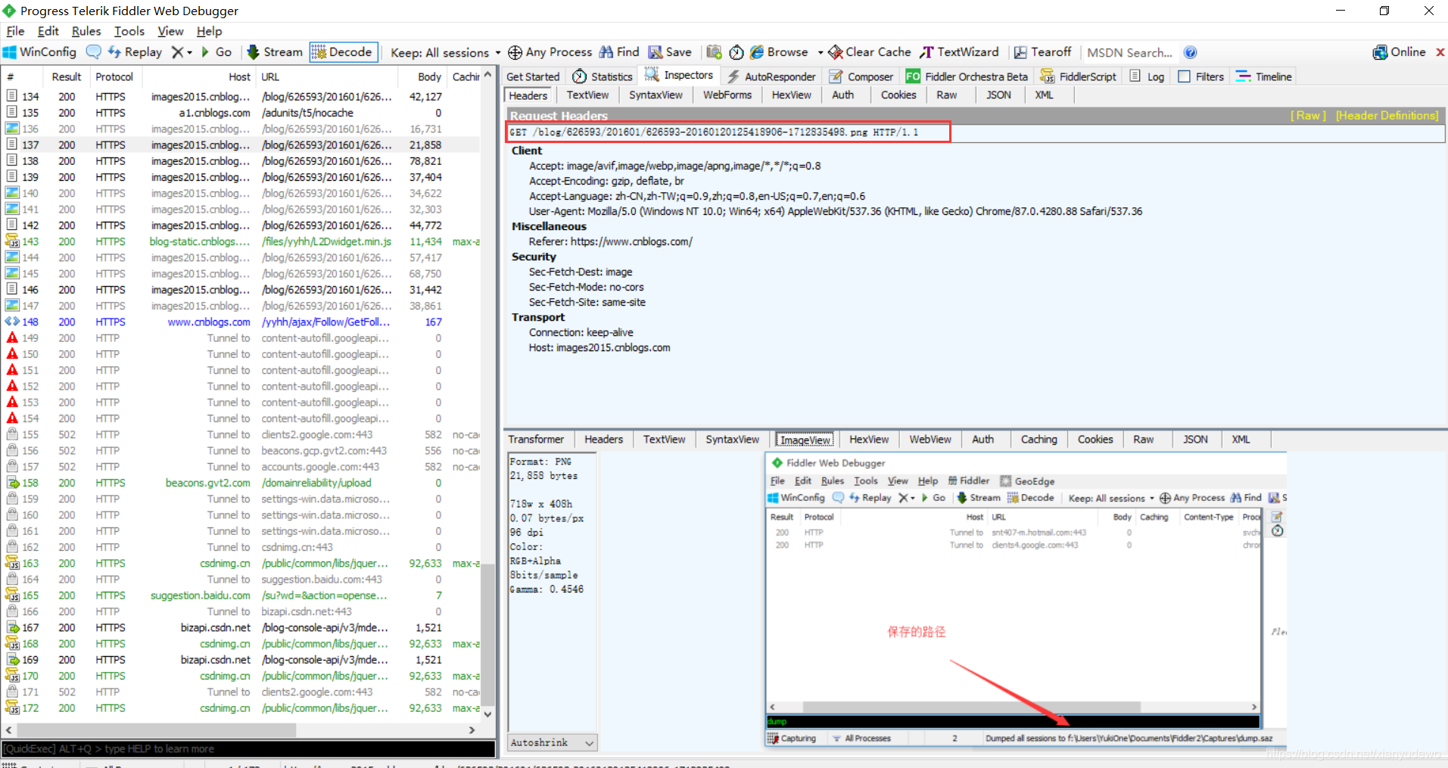This screenshot has width=1448, height=768.
Task: Open the Remove sessions X menu
Action: tap(182, 52)
